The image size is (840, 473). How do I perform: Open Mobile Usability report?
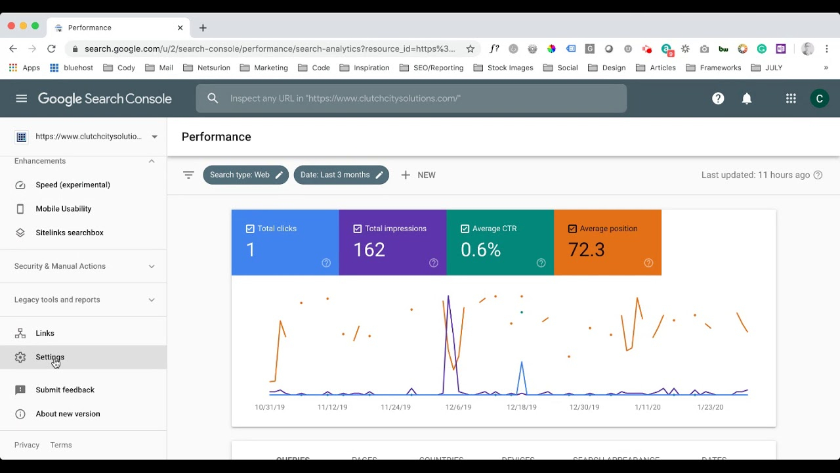coord(63,209)
